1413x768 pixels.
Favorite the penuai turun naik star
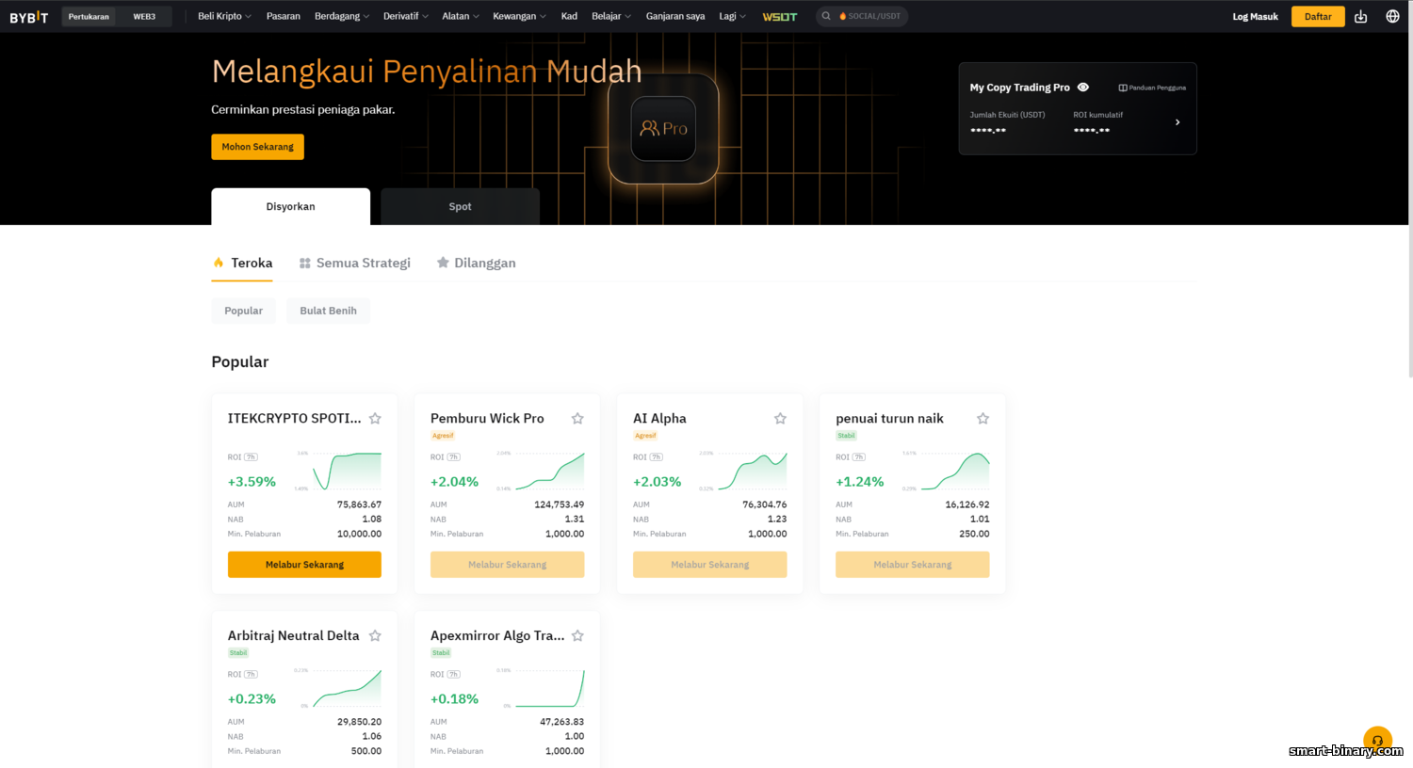tap(983, 418)
